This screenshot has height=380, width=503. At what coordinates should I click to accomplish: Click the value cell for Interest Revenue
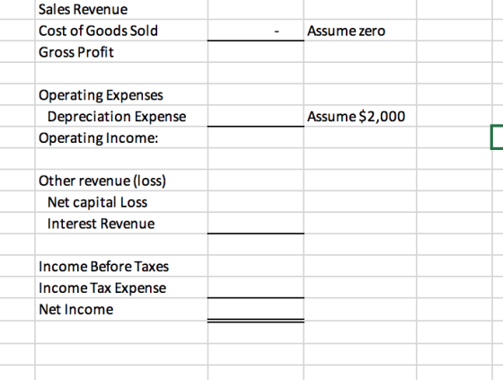[x=256, y=224]
